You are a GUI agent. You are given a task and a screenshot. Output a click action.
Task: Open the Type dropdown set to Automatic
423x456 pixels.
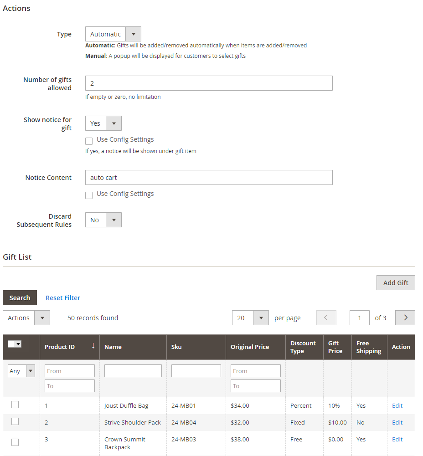(x=113, y=34)
